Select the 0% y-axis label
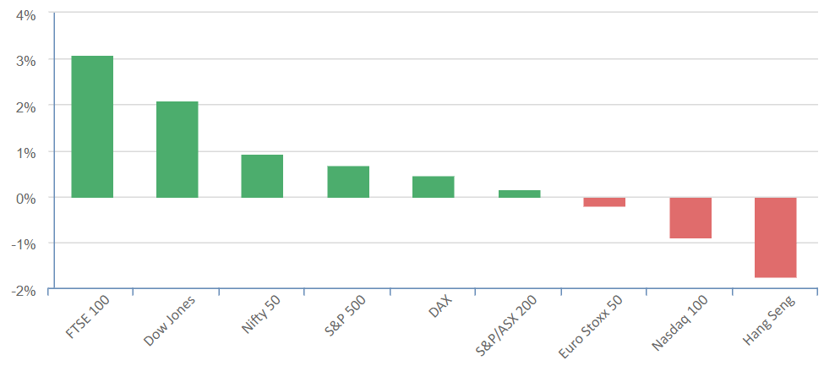 click(x=25, y=198)
